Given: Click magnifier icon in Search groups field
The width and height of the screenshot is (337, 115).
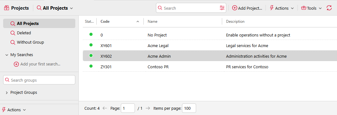Looking at the screenshot, I should click(7, 80).
